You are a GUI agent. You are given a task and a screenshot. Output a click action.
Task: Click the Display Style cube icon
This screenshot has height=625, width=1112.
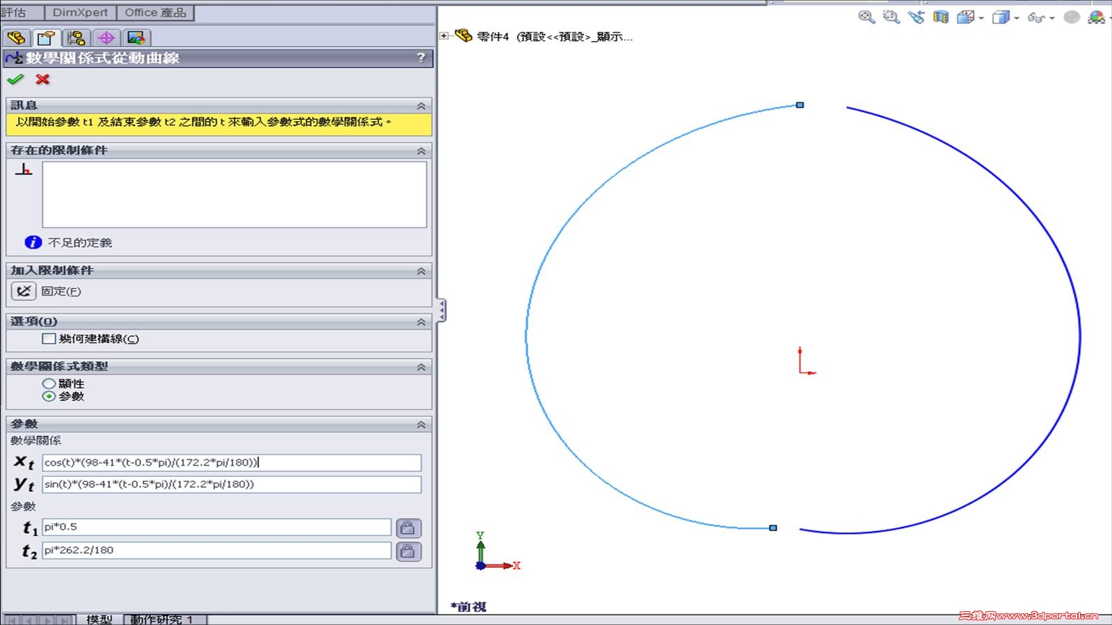[x=1001, y=17]
